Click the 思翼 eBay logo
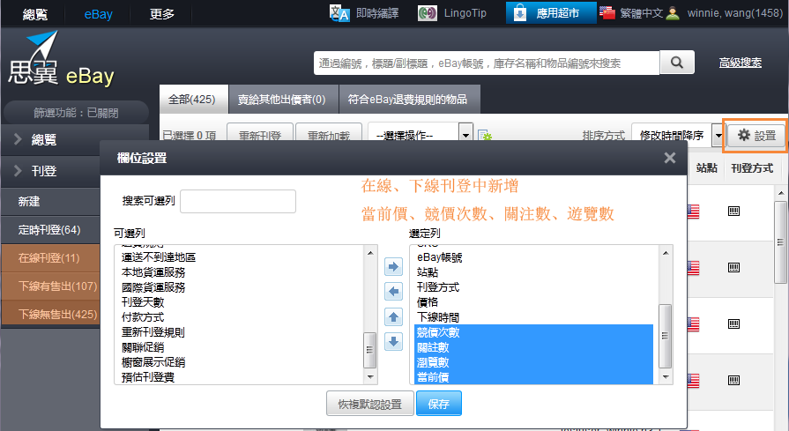Viewport: 789px width, 431px height. point(62,59)
